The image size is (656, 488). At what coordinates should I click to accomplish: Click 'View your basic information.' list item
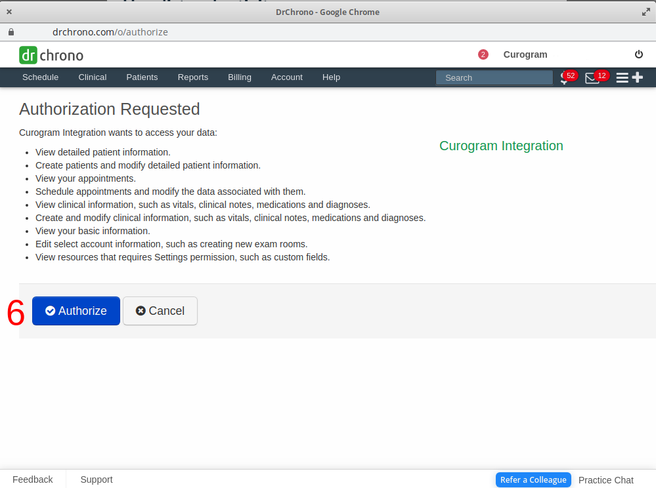coord(93,231)
